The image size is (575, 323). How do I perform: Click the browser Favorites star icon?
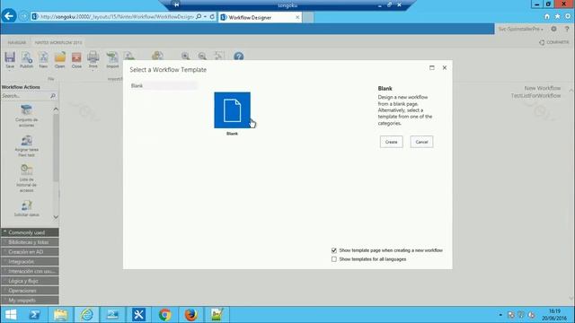click(557, 16)
